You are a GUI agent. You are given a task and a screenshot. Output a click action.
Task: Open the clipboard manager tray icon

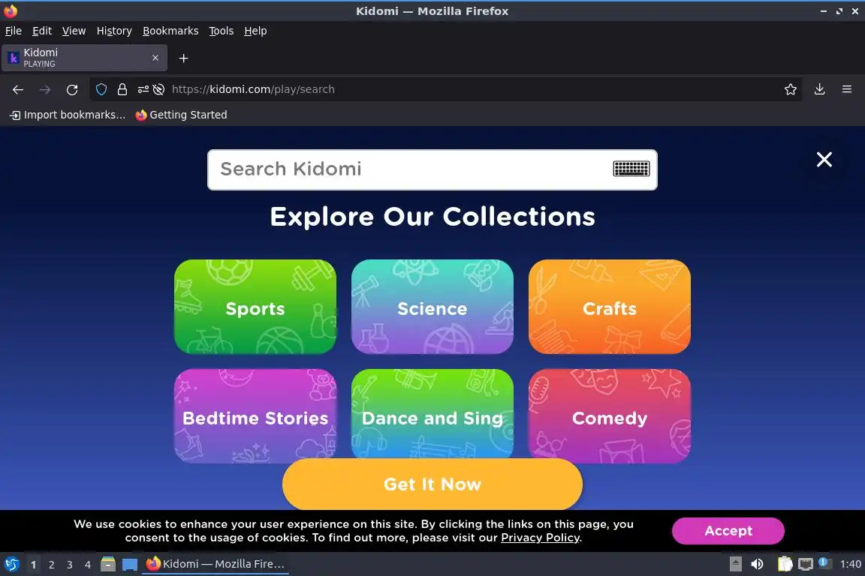coord(785,564)
